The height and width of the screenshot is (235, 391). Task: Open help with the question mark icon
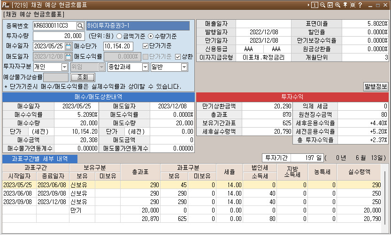pyautogui.click(x=360, y=5)
